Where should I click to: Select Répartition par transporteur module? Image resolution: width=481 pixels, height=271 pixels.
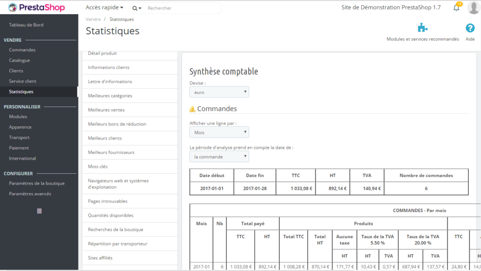[x=130, y=244]
